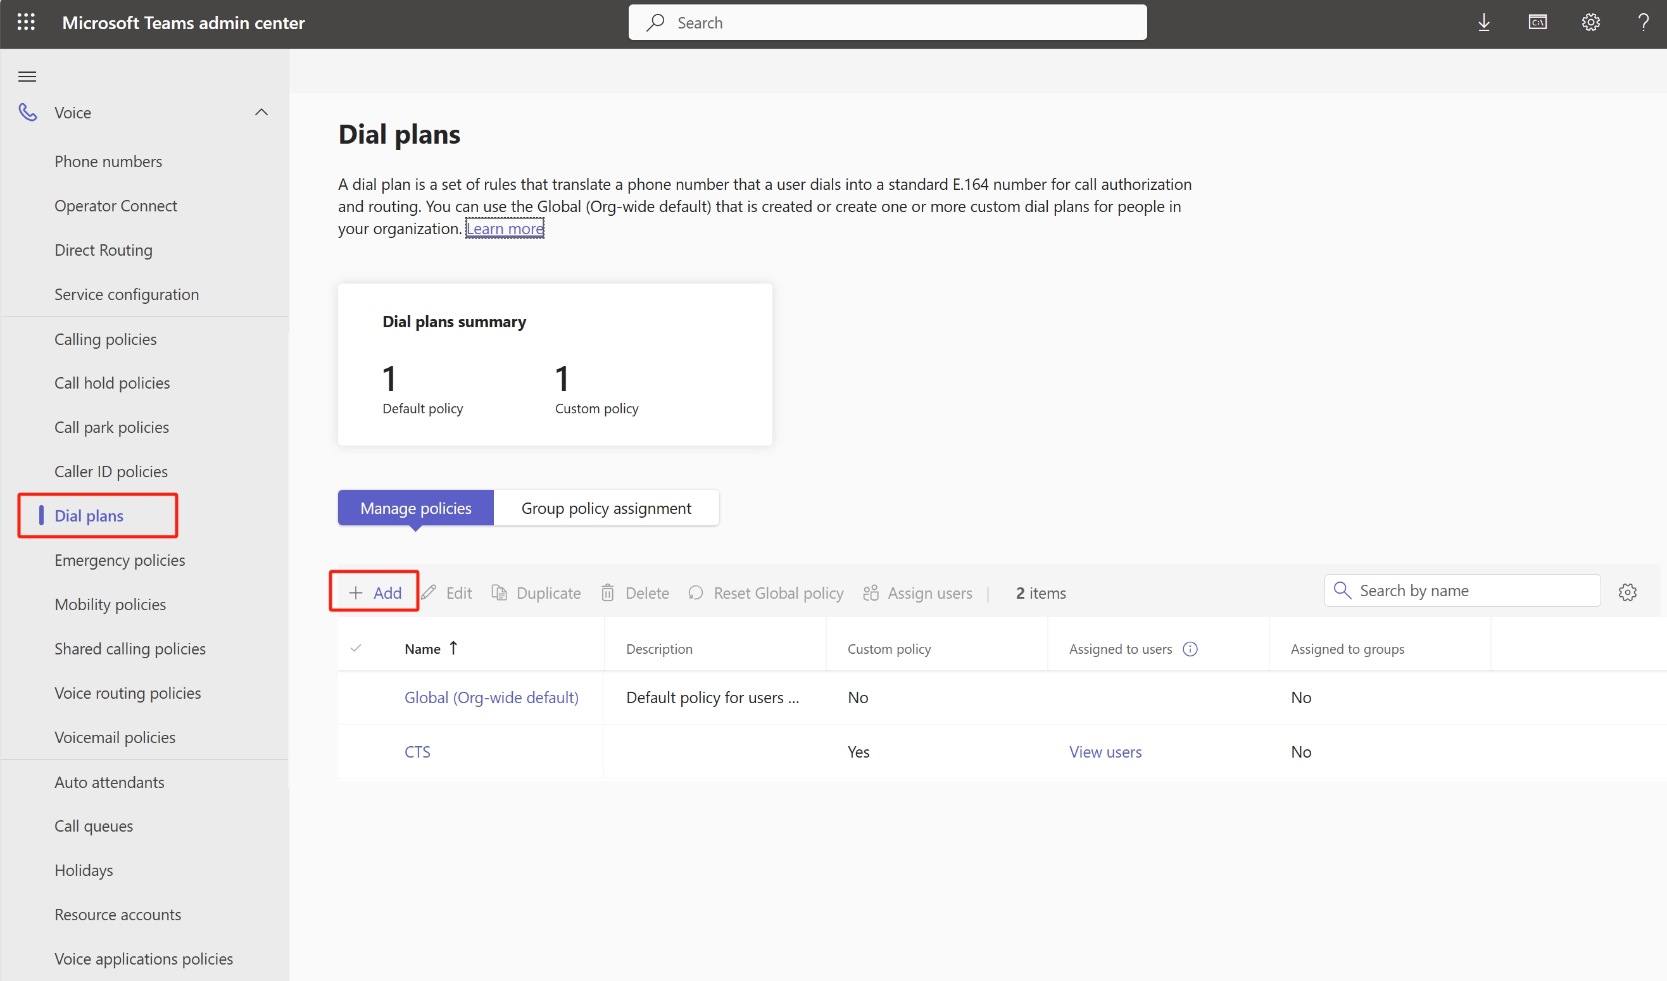
Task: Open Caller ID policies in sidebar
Action: click(111, 472)
